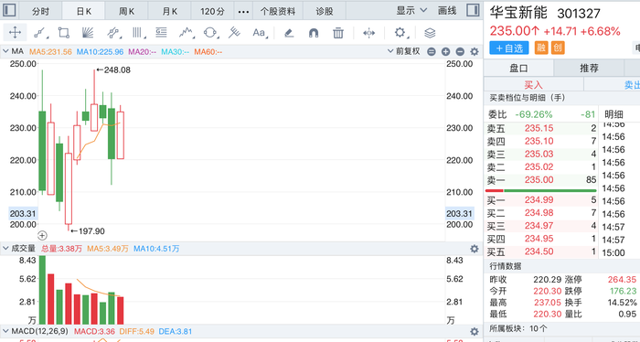Toggle the magnet snap tool
Viewport: 640px width, 342px height.
(x=314, y=33)
